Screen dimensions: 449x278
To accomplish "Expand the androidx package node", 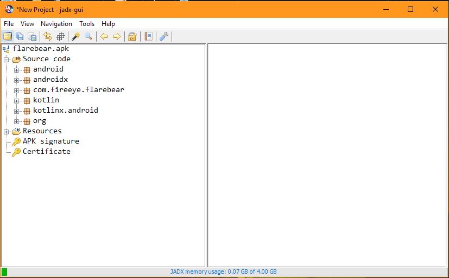I will pos(17,80).
